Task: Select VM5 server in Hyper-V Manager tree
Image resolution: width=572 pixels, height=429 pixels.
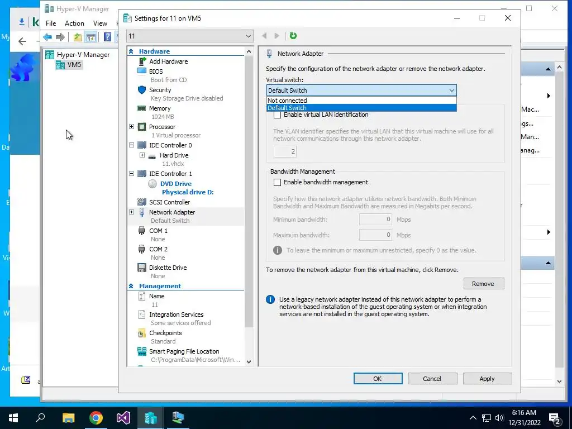Action: (x=69, y=65)
